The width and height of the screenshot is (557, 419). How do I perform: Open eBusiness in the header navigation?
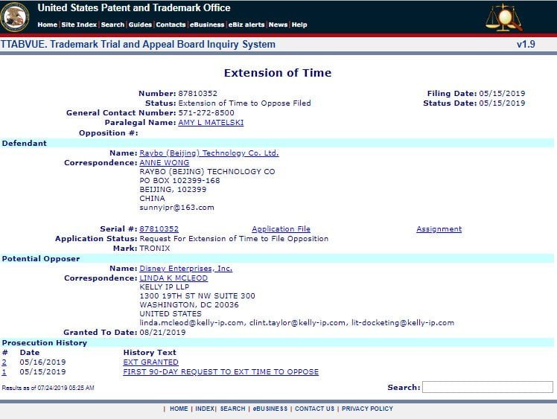tap(207, 25)
